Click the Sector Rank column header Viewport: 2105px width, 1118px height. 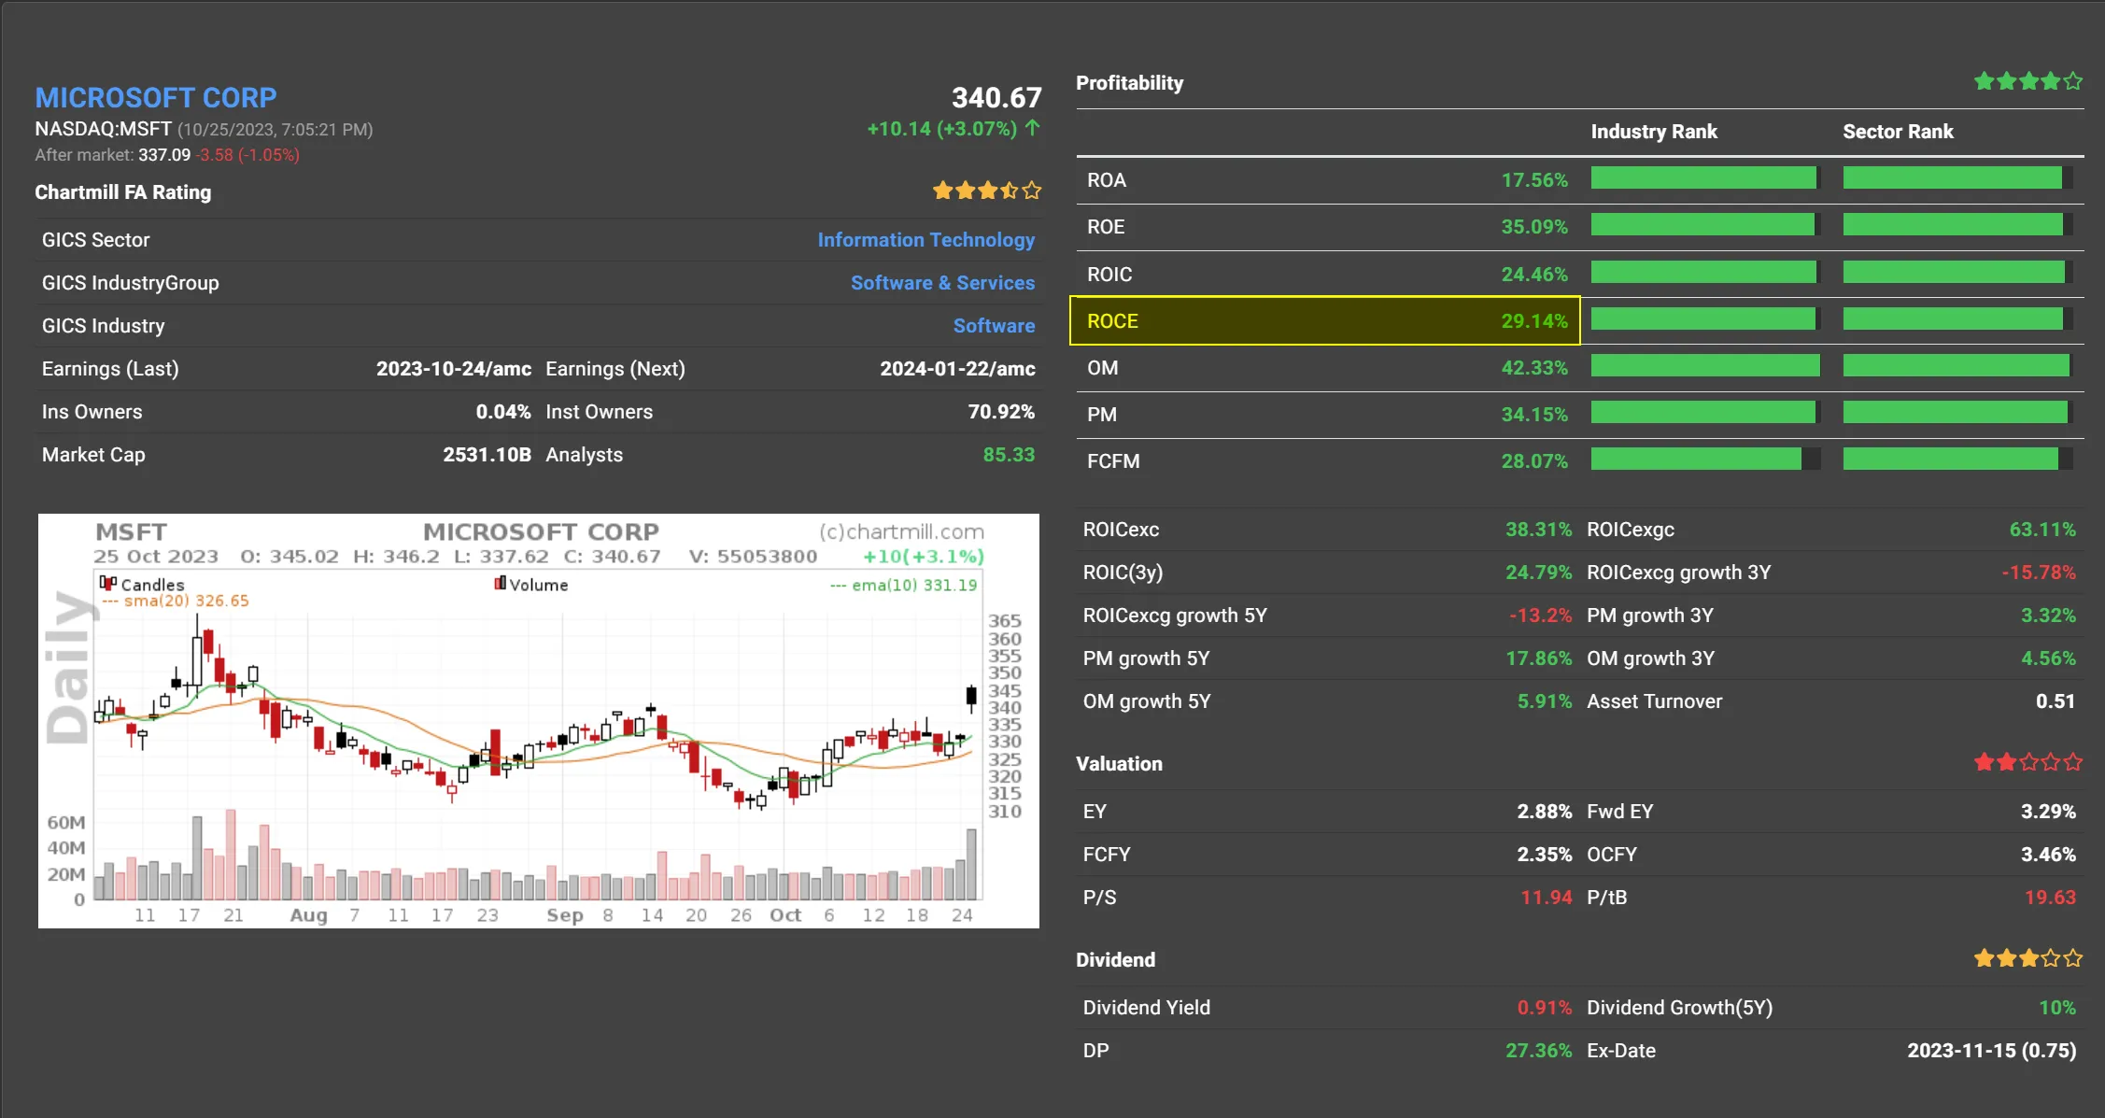(1897, 132)
